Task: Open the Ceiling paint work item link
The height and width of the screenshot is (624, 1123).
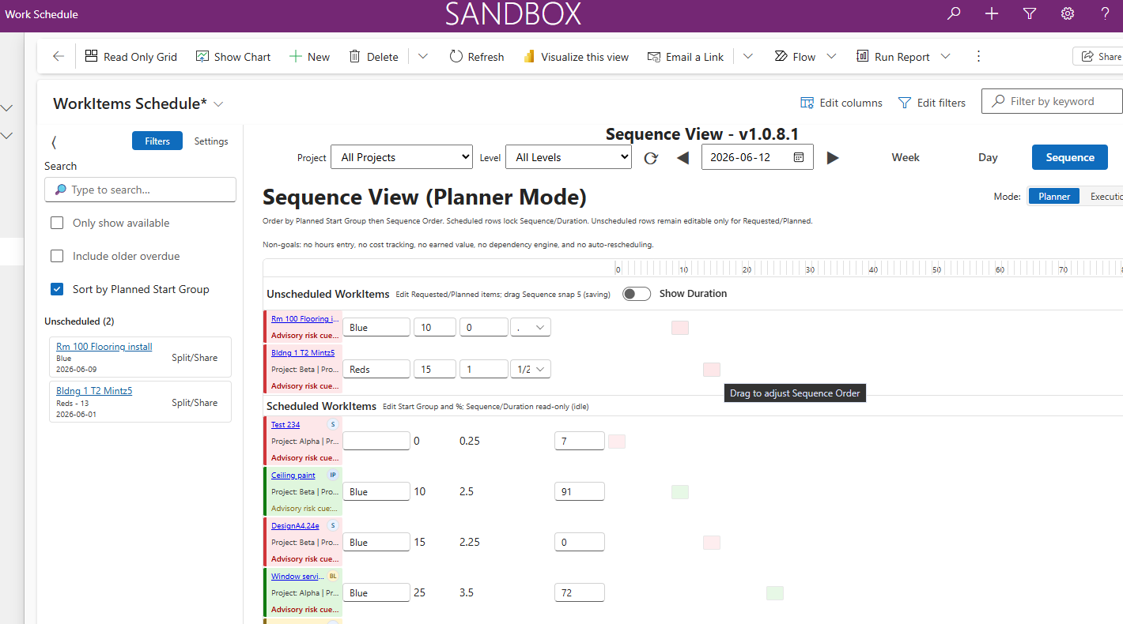Action: coord(293,476)
